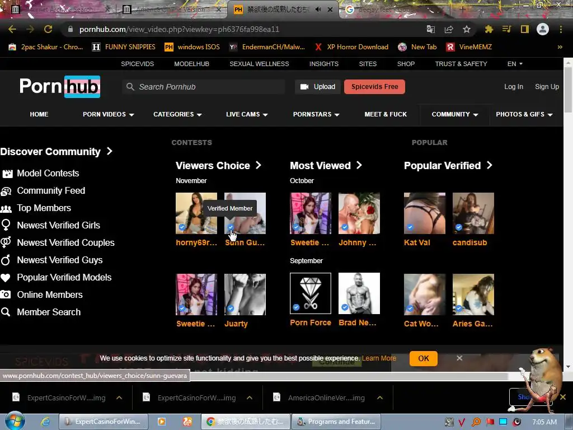Mute the audio on the active tab
This screenshot has height=430, width=573.
[x=318, y=10]
